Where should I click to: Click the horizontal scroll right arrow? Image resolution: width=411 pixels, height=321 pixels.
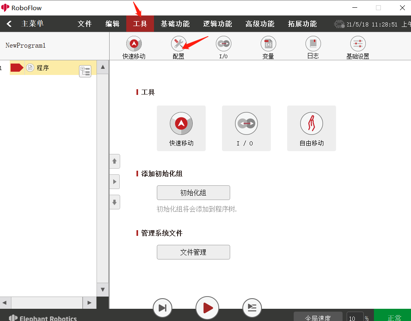(89, 303)
